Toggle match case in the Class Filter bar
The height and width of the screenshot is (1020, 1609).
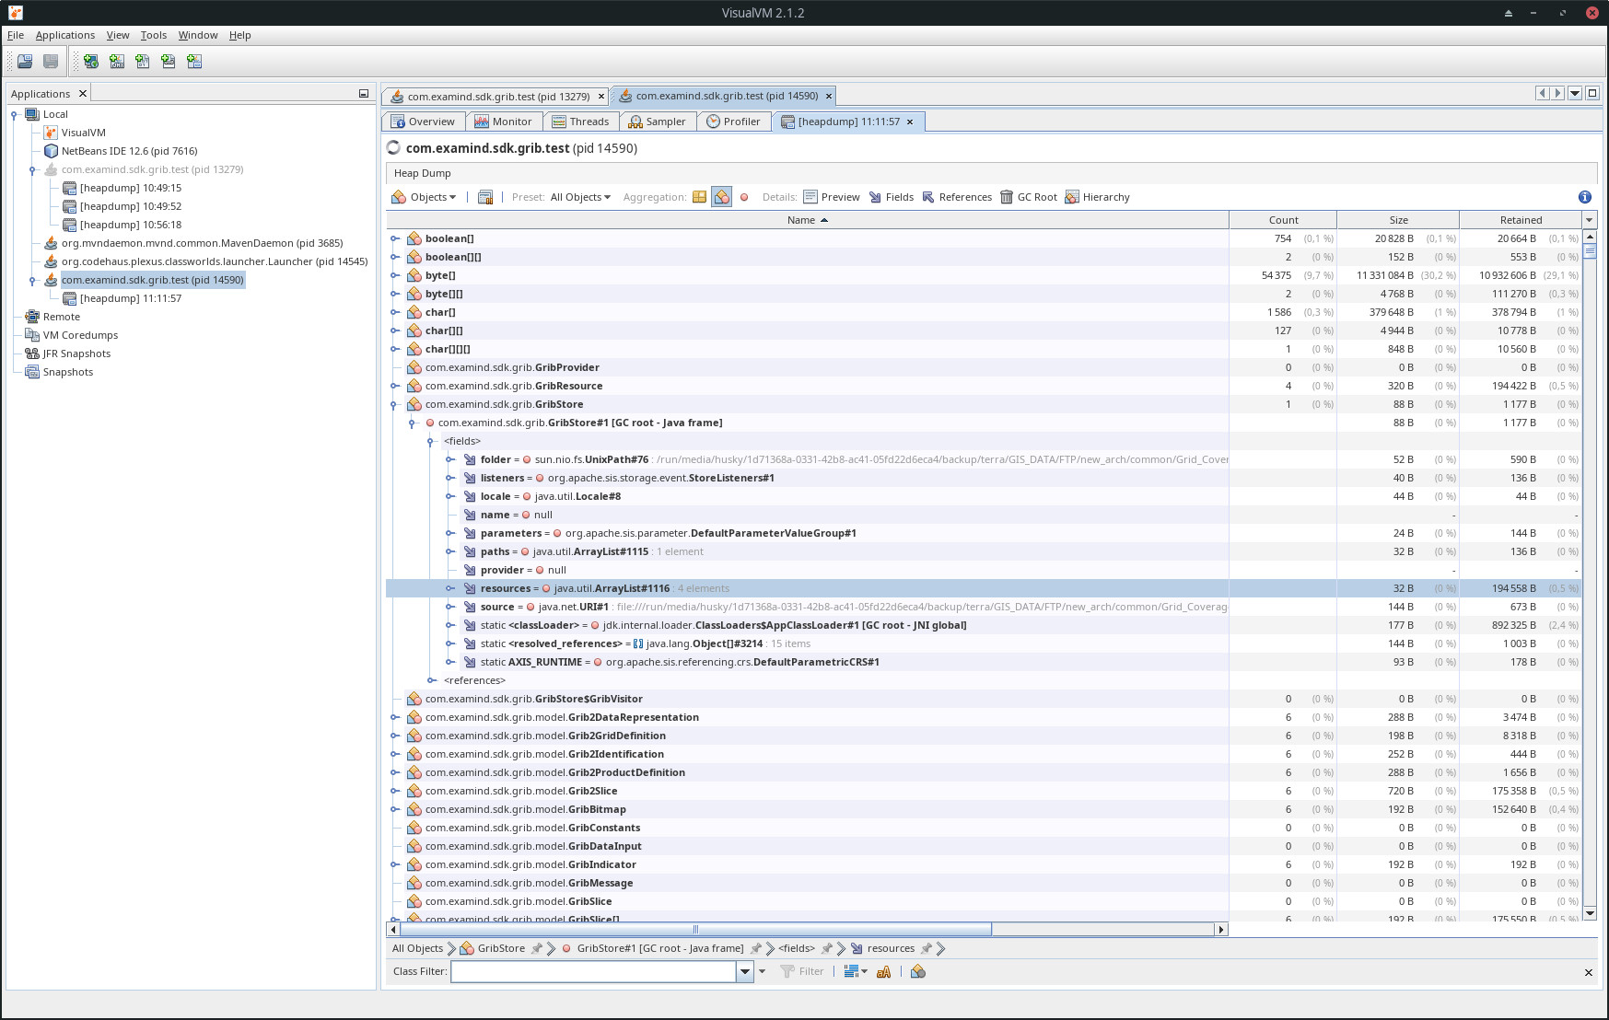(884, 971)
